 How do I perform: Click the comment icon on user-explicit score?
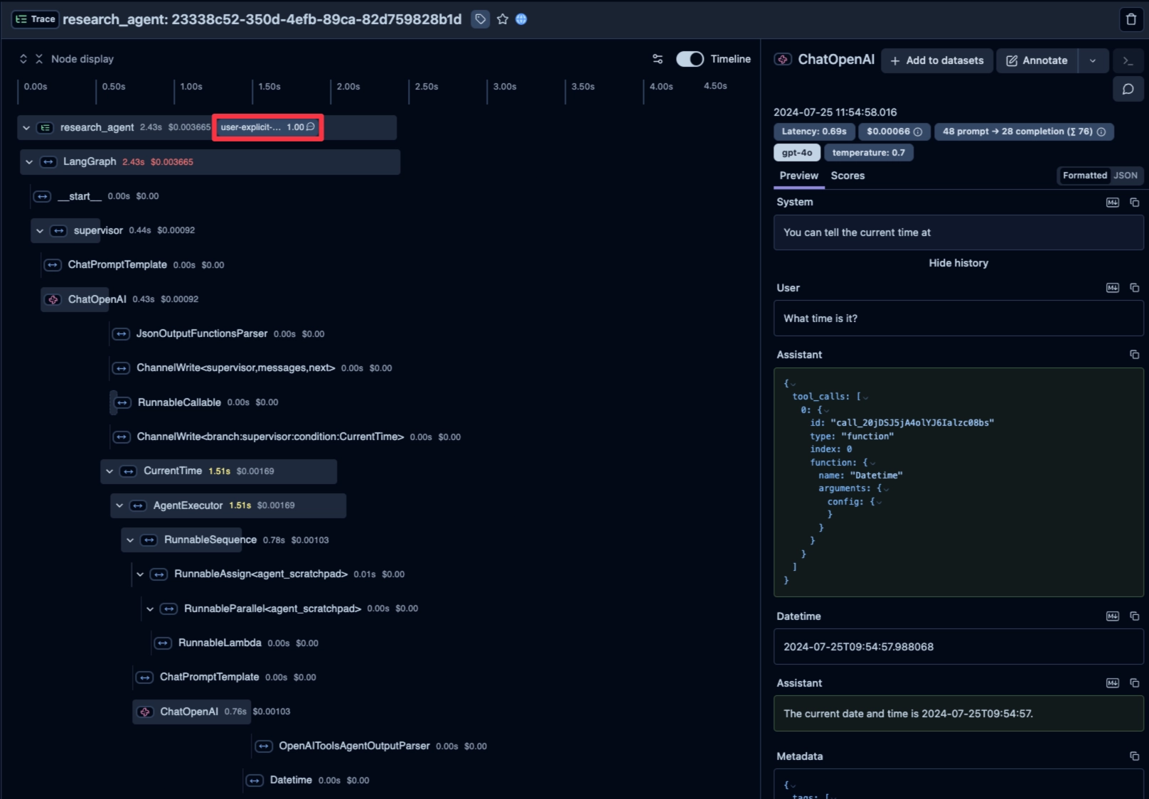click(x=311, y=127)
